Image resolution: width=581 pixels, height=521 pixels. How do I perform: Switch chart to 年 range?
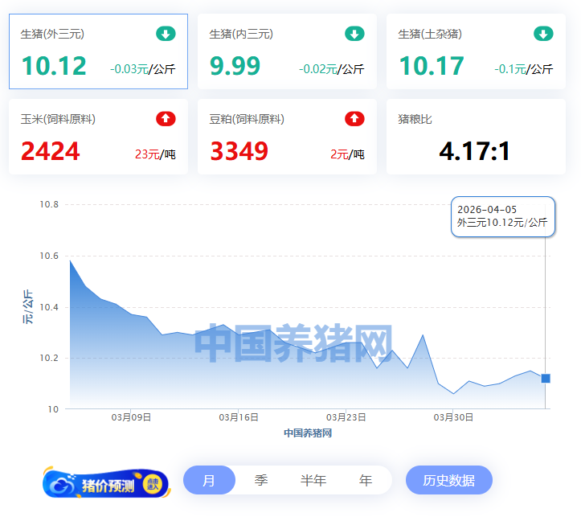click(x=366, y=481)
